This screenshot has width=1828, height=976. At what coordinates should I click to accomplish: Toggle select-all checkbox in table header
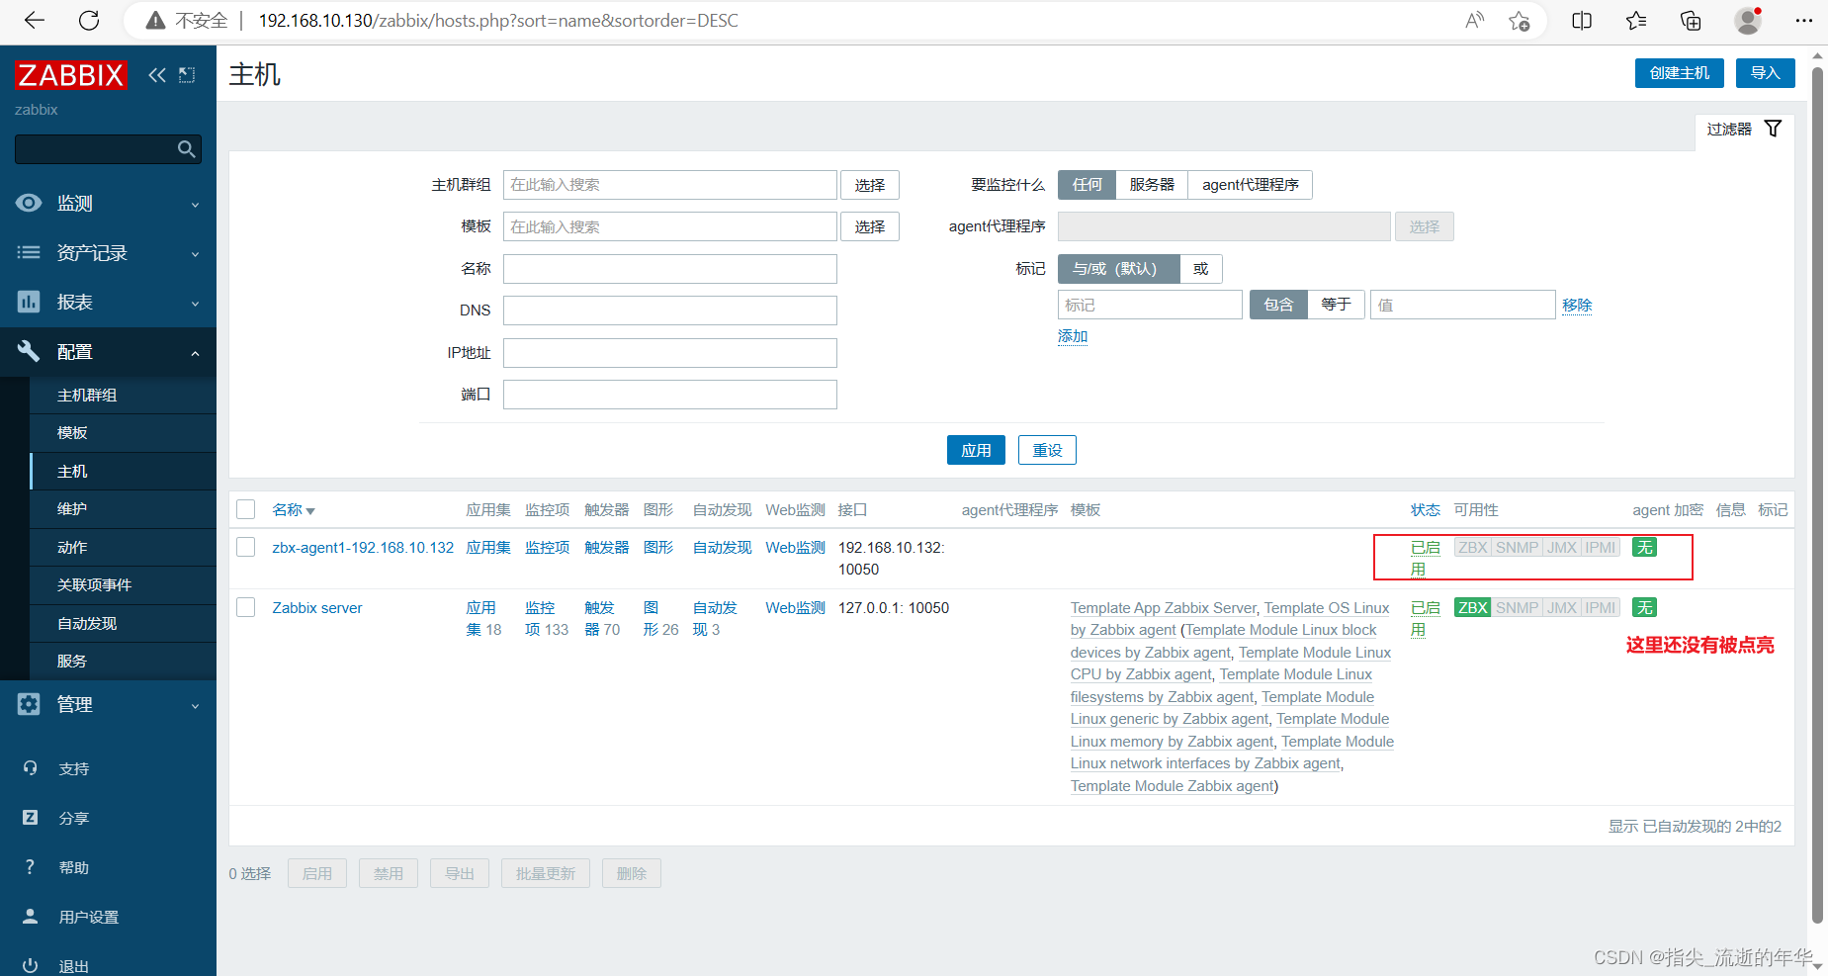246,509
